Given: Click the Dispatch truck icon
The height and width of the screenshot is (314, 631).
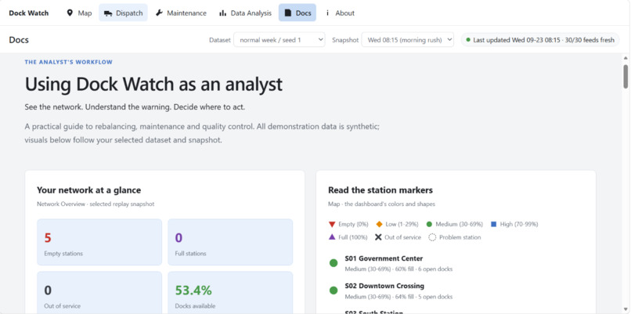Looking at the screenshot, I should click(x=108, y=13).
